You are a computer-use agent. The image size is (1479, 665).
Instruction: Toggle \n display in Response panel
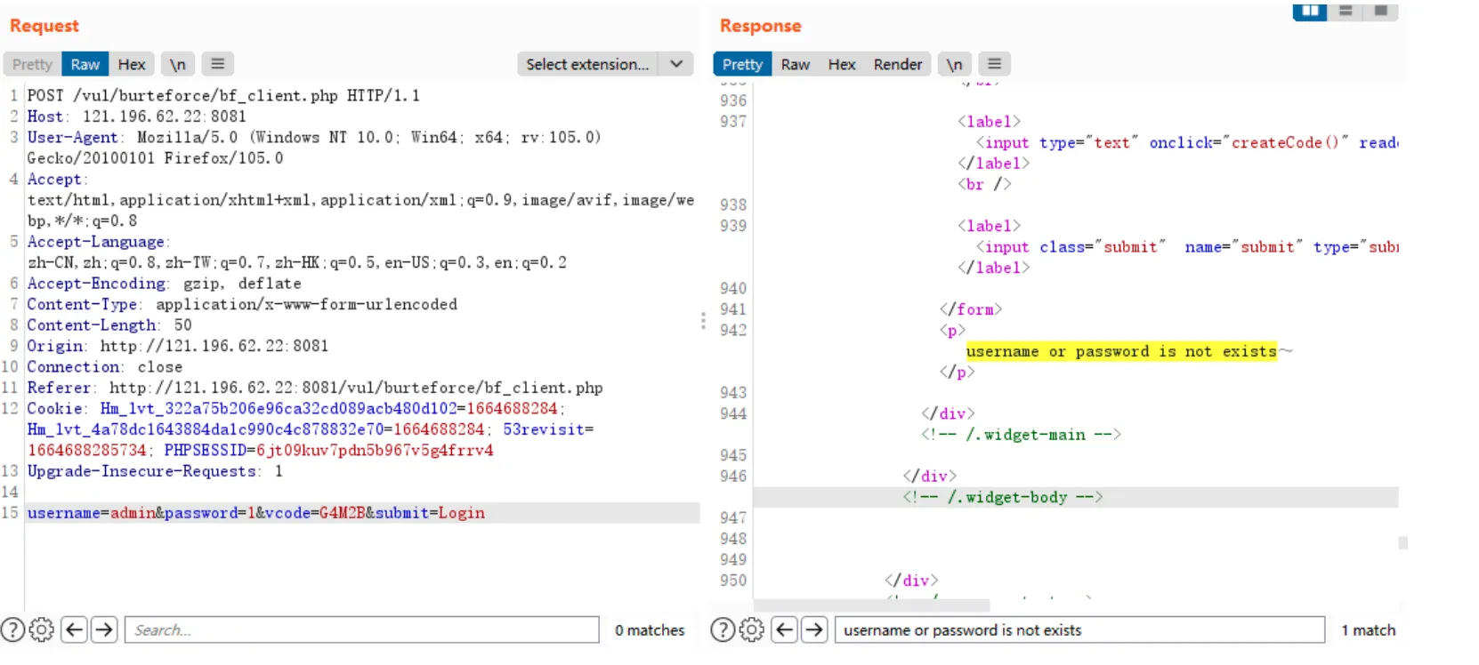(x=954, y=64)
